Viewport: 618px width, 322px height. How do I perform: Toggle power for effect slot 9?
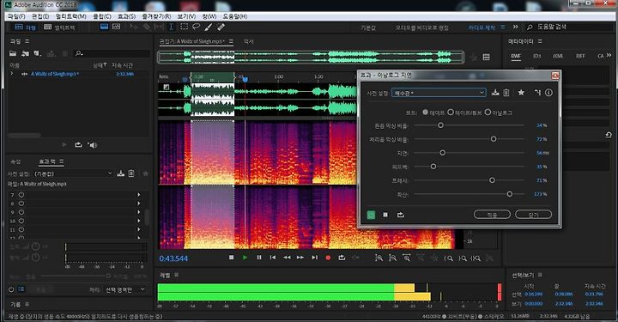pyautogui.click(x=21, y=212)
